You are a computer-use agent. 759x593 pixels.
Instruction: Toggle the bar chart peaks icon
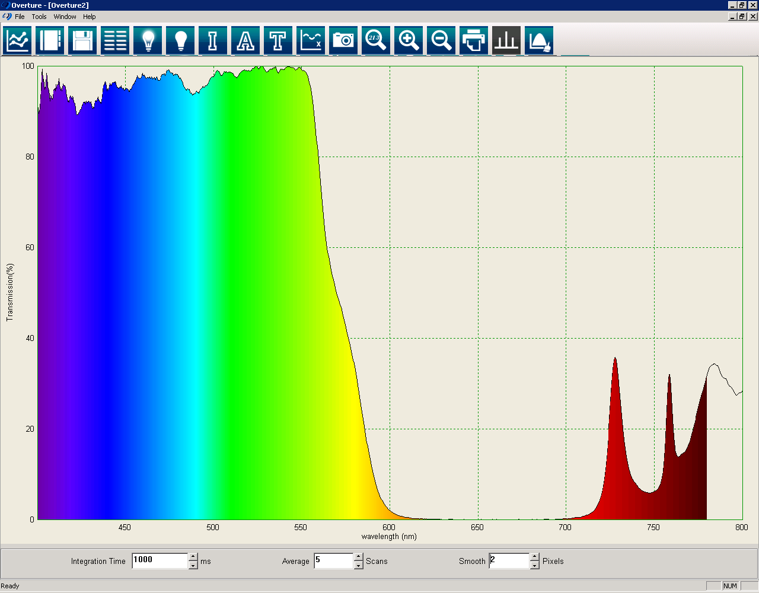[x=506, y=40]
